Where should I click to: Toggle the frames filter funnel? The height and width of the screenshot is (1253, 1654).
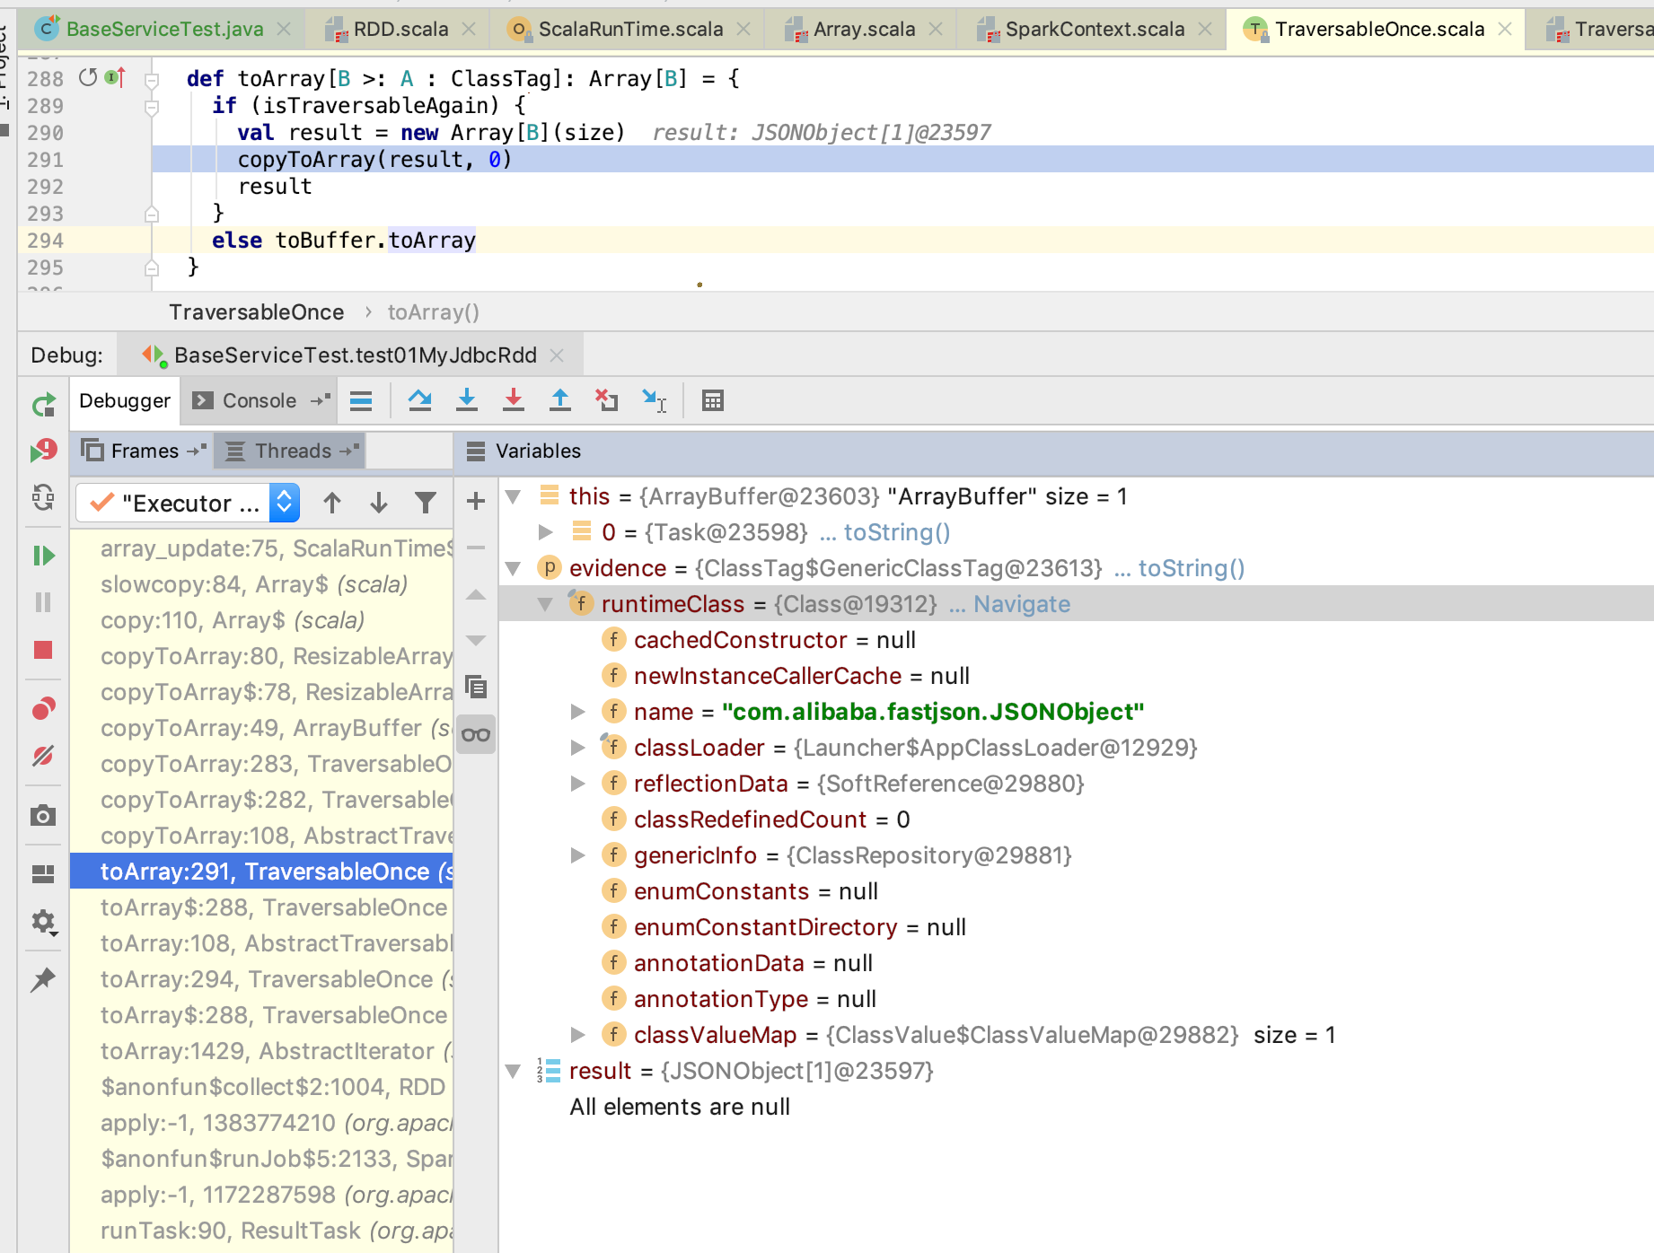426,503
